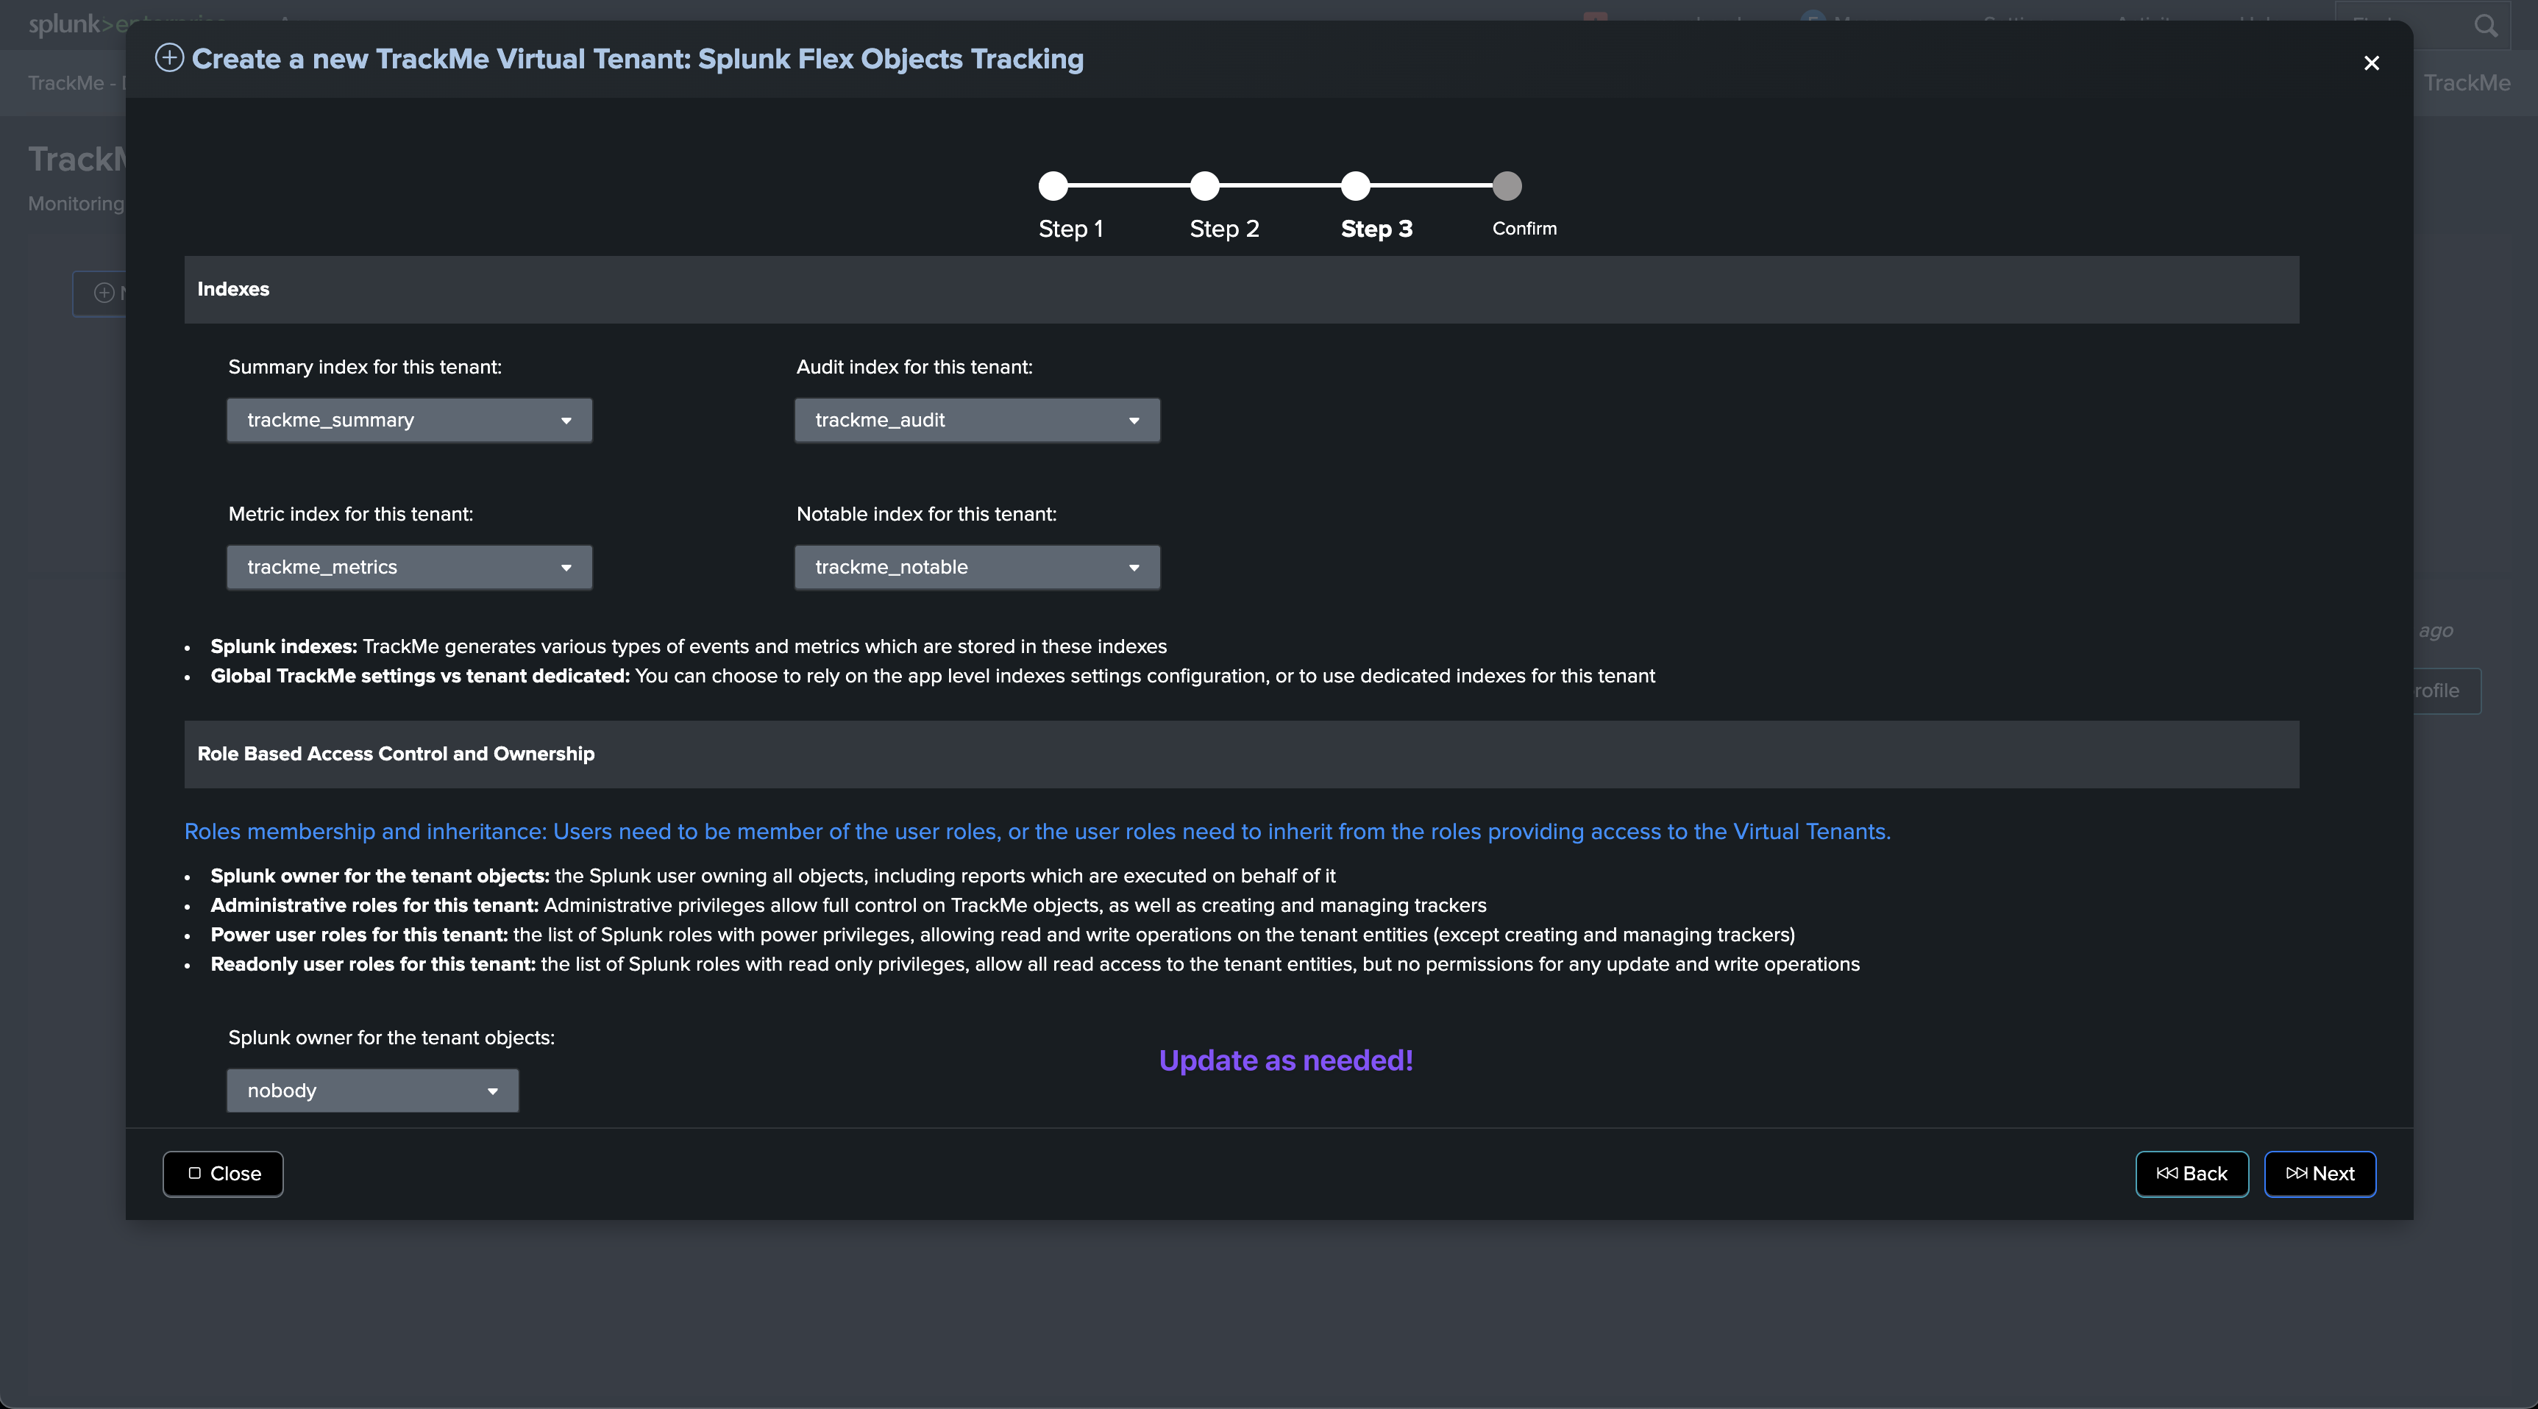Open the Summary index dropdown trackme_summary
The image size is (2538, 1409).
(409, 421)
